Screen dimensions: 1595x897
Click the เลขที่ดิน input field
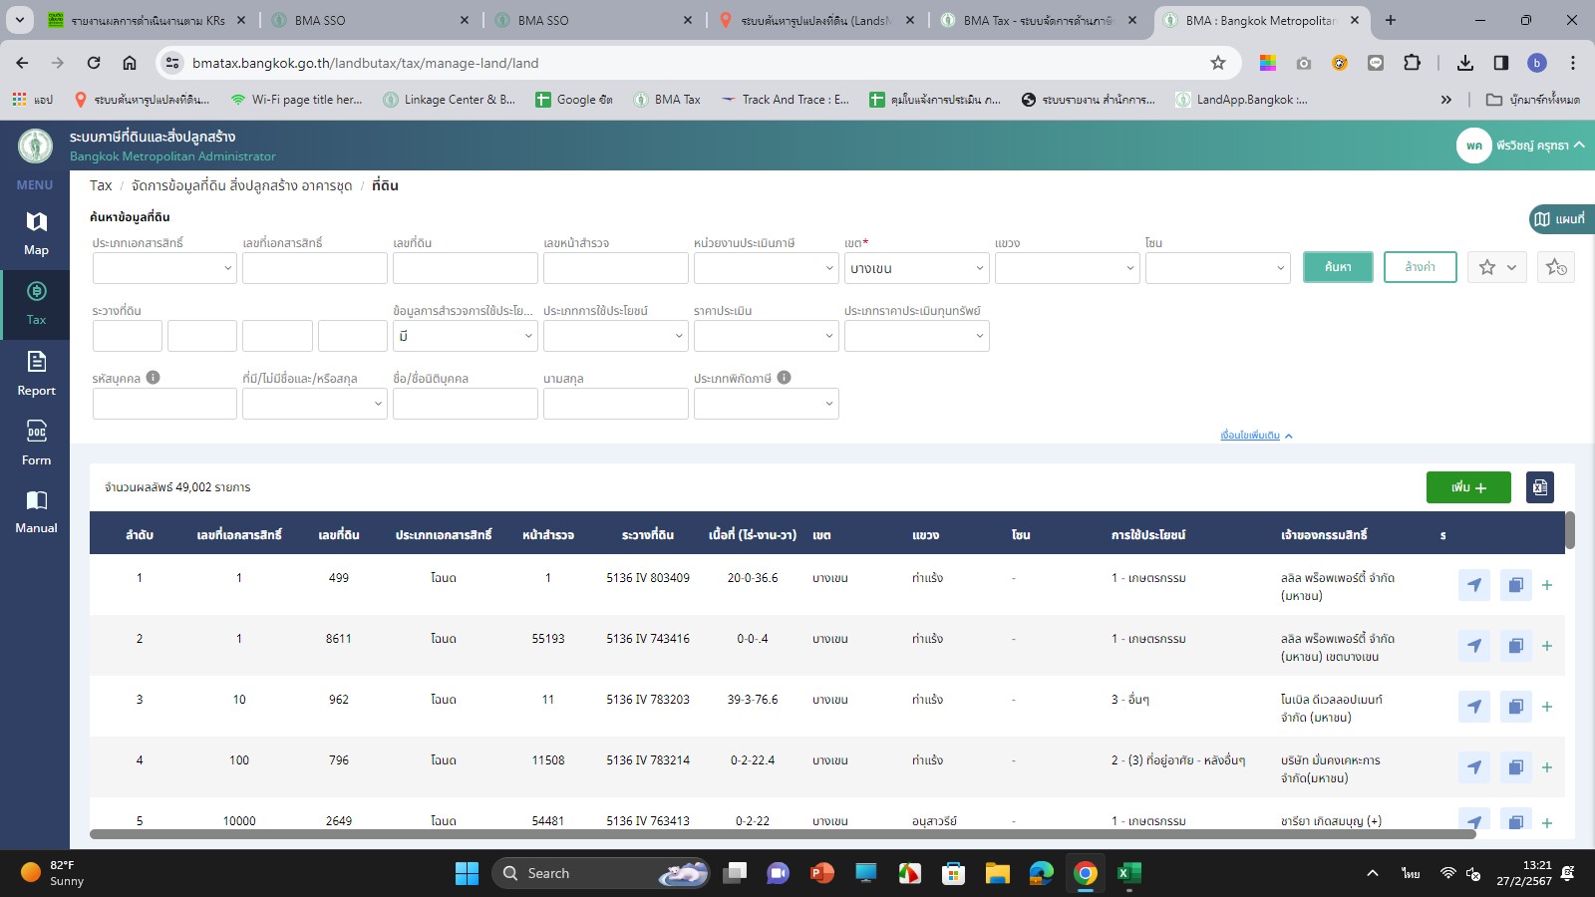tap(465, 268)
